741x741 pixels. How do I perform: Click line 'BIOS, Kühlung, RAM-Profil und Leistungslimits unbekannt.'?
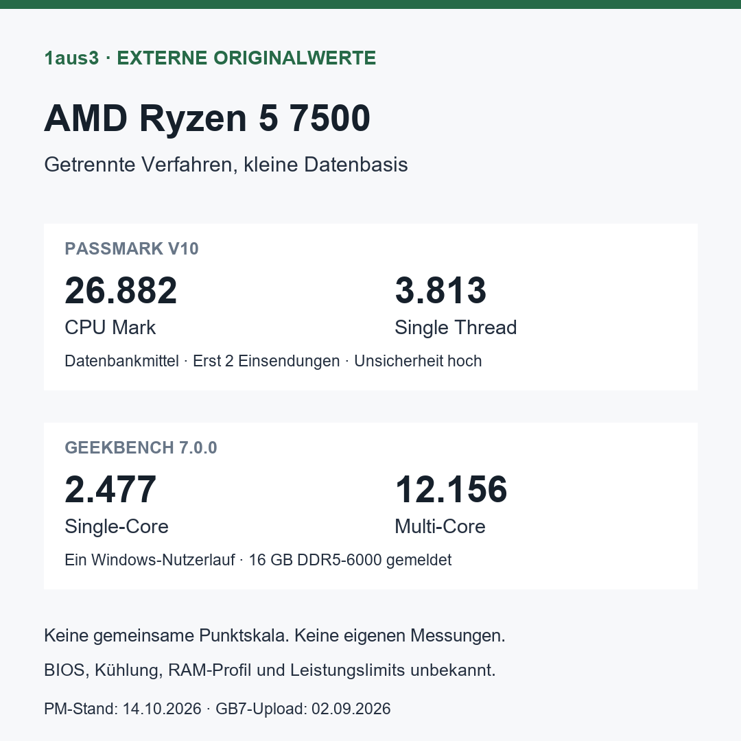tap(270, 670)
